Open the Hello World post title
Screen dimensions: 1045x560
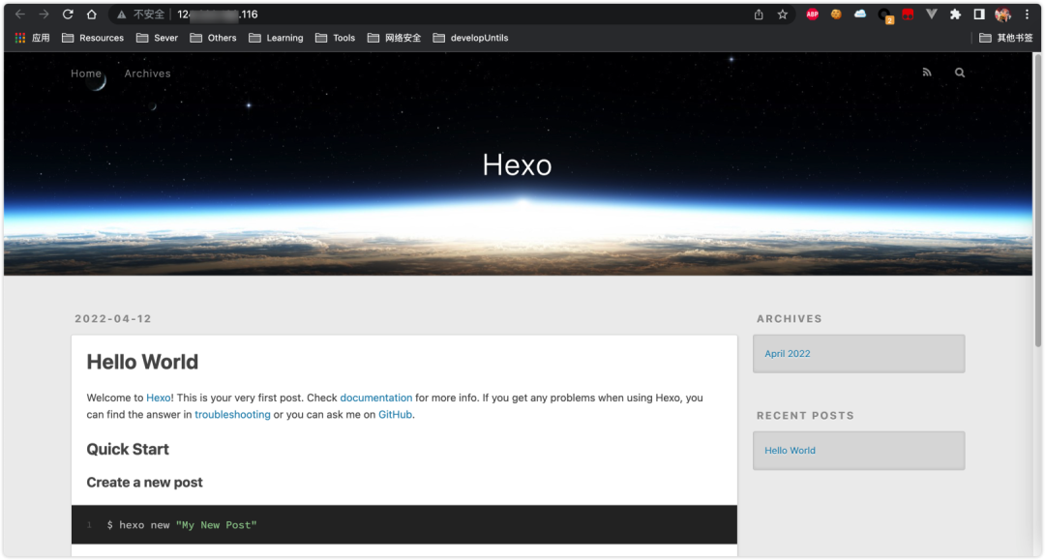142,362
